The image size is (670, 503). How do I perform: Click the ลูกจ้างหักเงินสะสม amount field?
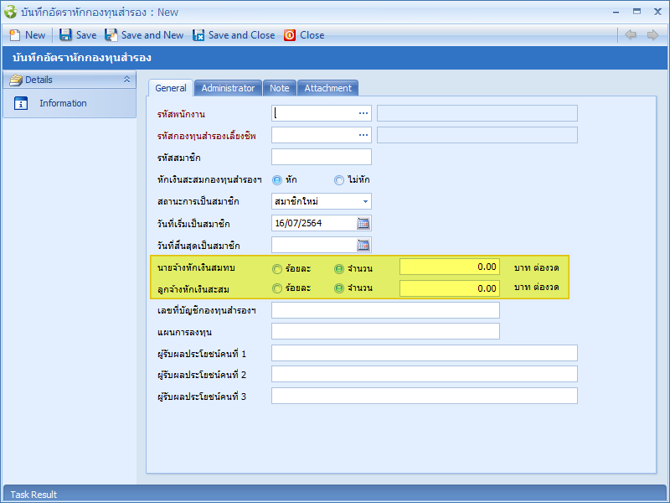coord(450,288)
